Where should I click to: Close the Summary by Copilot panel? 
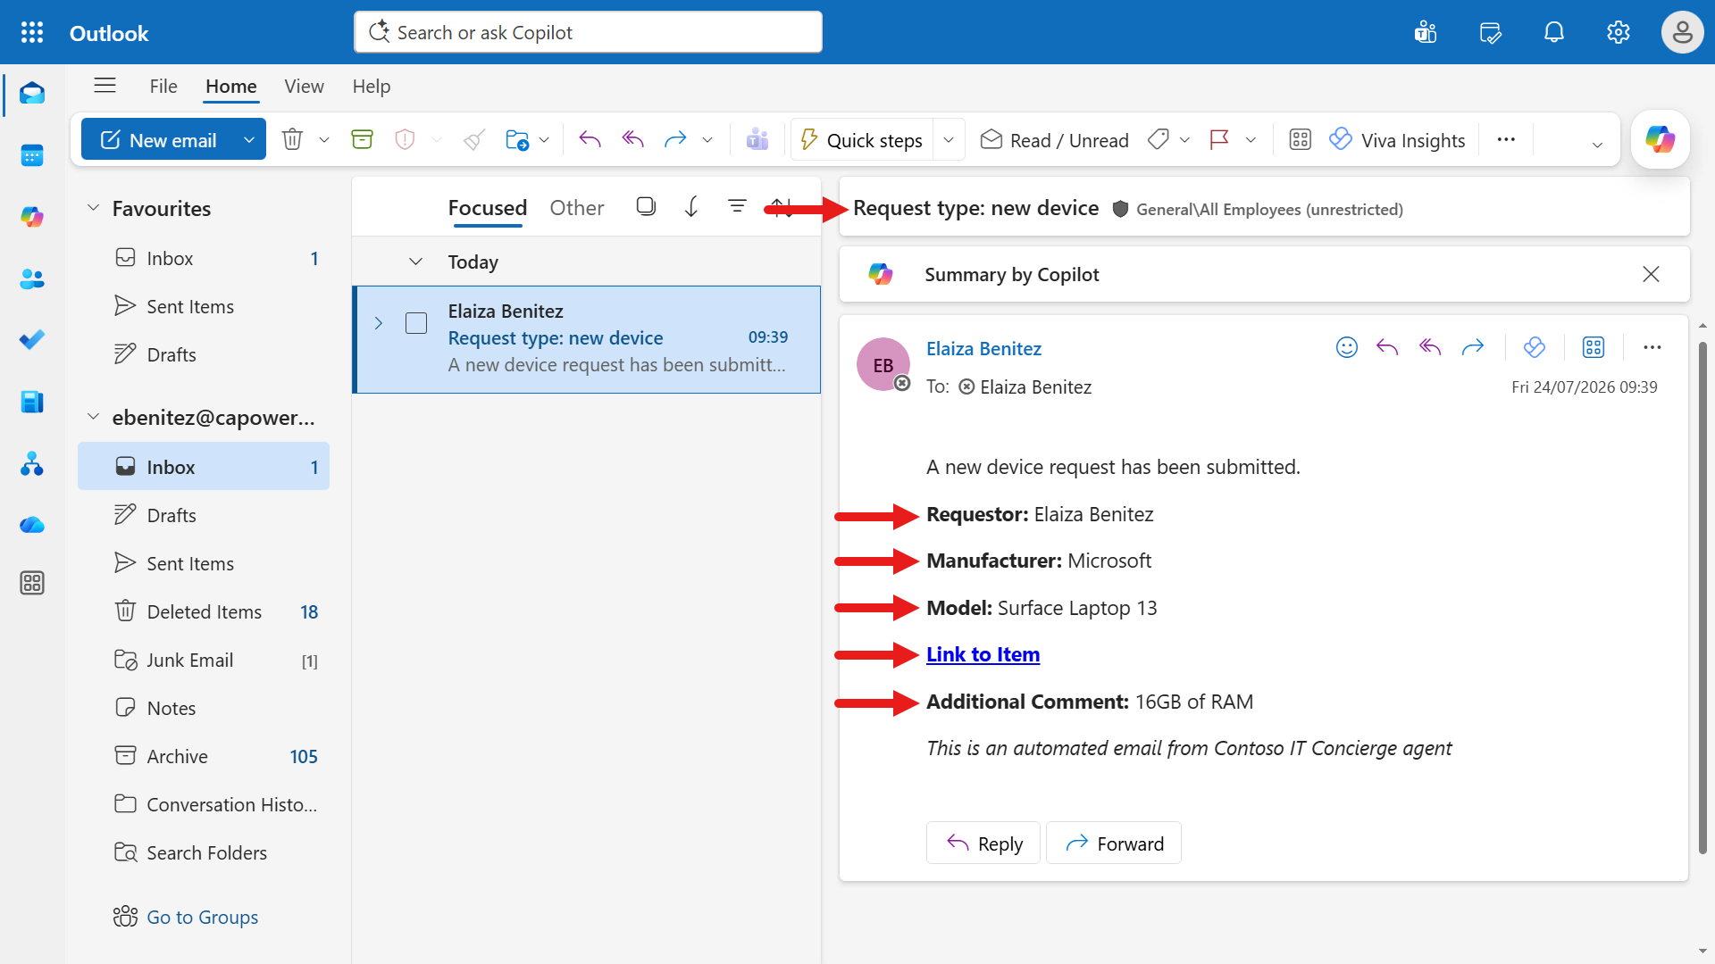(x=1651, y=274)
